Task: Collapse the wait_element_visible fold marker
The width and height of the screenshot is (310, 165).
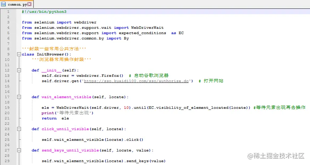Action: tap(19, 97)
